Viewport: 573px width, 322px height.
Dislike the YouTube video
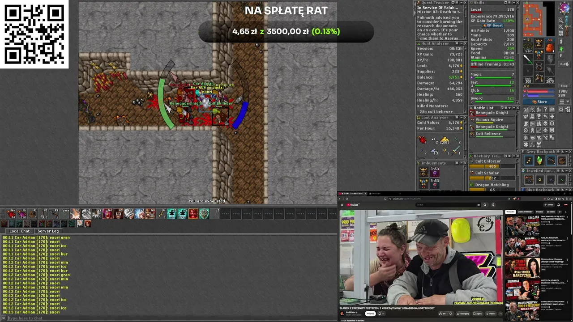pos(450,314)
